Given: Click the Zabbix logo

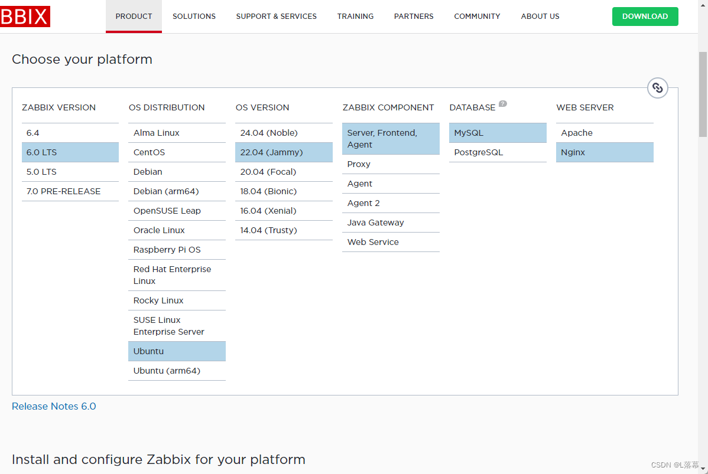Looking at the screenshot, I should 25,17.
